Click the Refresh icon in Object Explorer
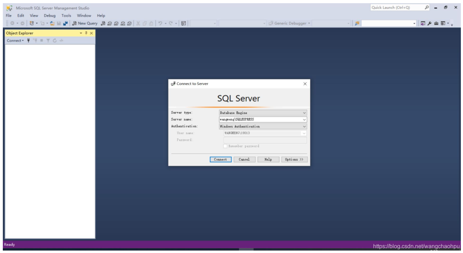Image resolution: width=463 pixels, height=253 pixels. pyautogui.click(x=54, y=40)
